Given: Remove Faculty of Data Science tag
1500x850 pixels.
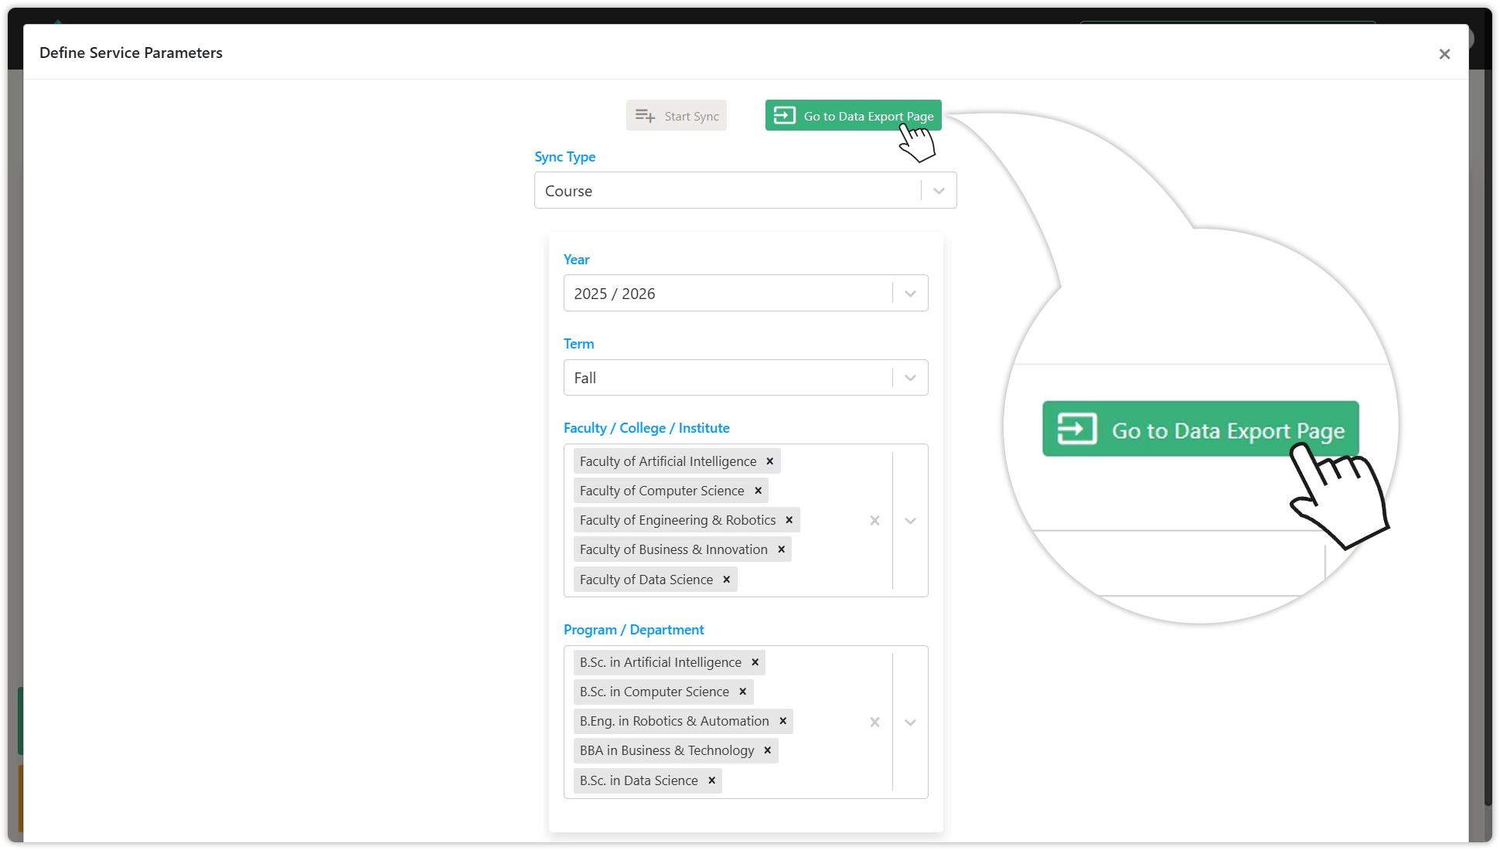Looking at the screenshot, I should point(726,580).
